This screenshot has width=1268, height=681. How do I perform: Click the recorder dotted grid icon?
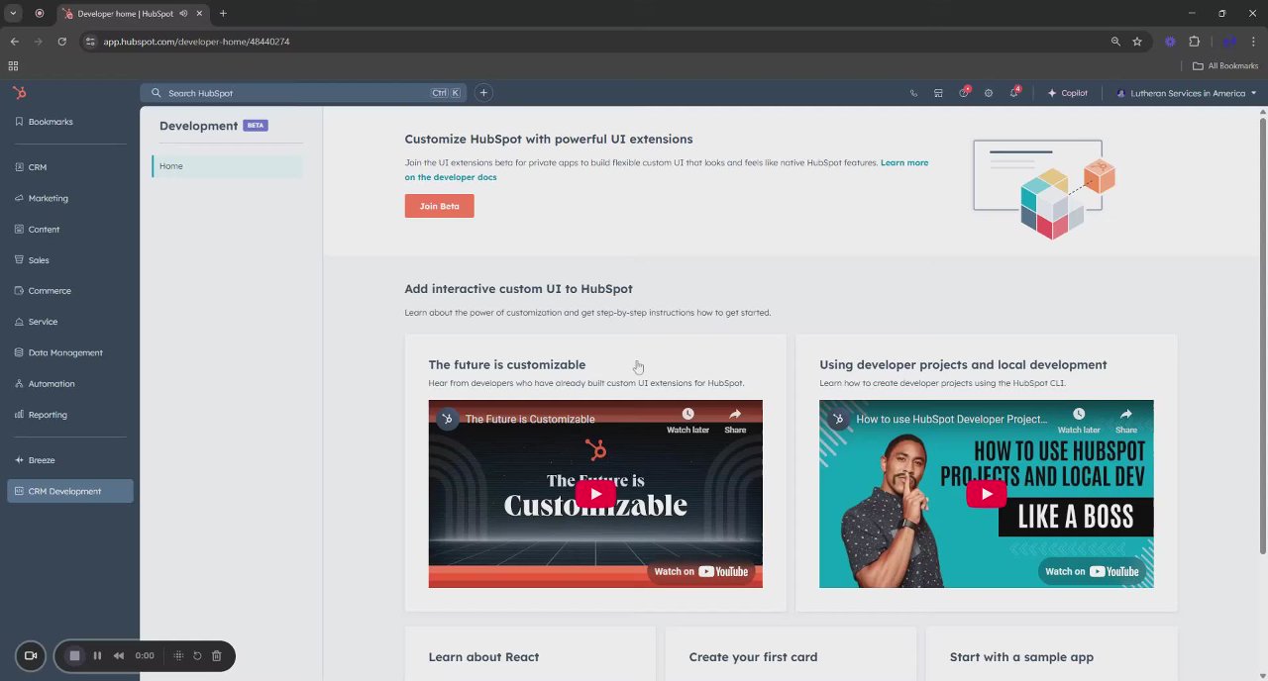(178, 655)
